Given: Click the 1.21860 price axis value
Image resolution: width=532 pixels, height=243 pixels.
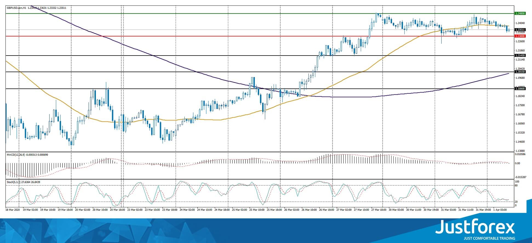Looking at the screenshot, I should pyautogui.click(x=520, y=51).
